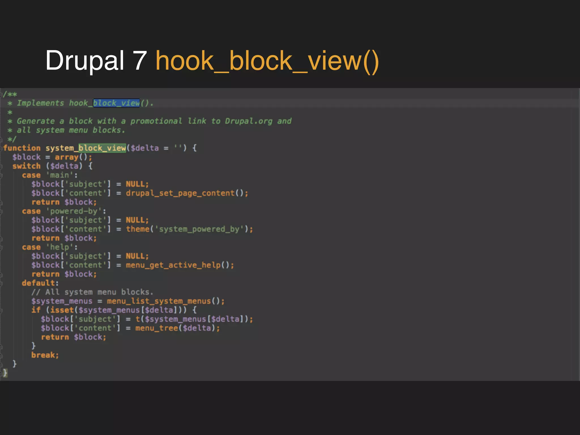
Task: Click the line case 'powered-by':
Action: click(64, 211)
